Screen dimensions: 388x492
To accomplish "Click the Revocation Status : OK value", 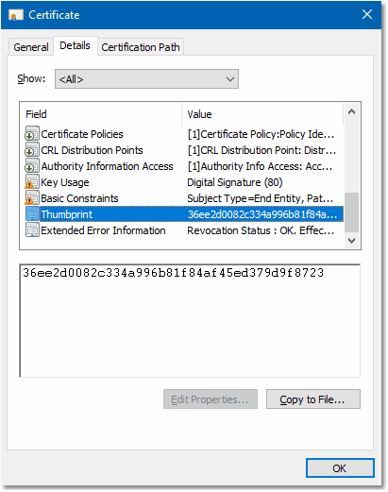I will 261,230.
